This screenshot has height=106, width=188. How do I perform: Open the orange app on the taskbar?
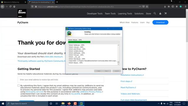(x=75, y=103)
